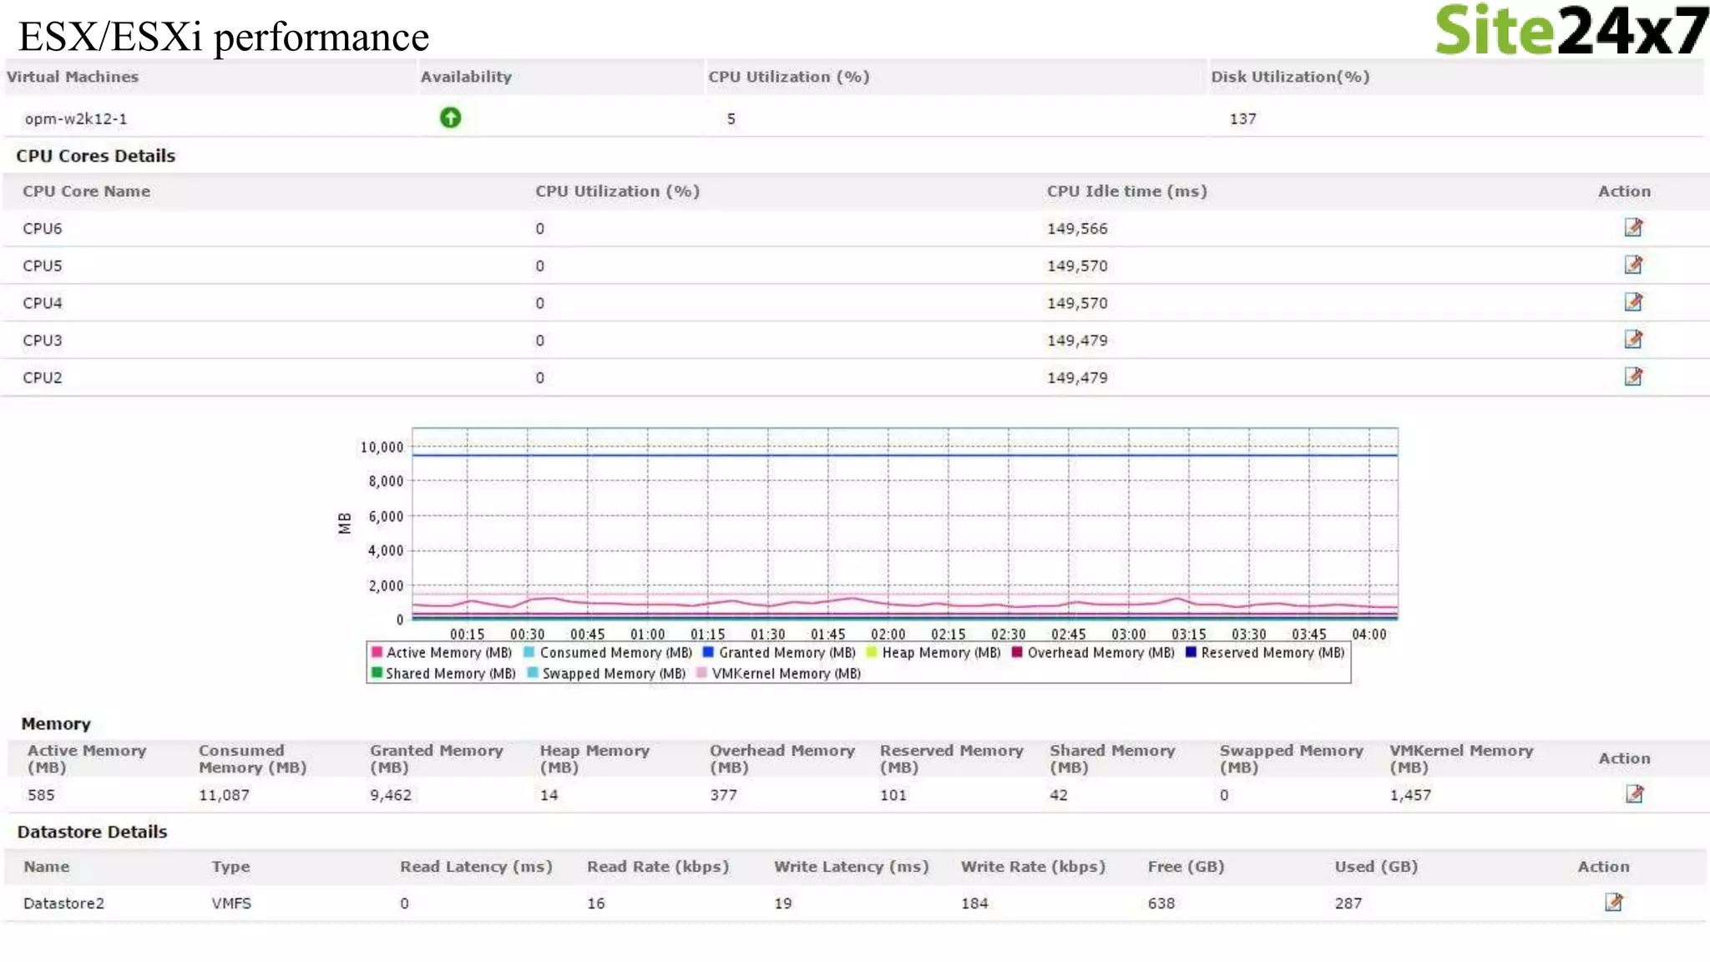
Task: Select the virtual machine opm-w2k12-1
Action: pyautogui.click(x=76, y=119)
